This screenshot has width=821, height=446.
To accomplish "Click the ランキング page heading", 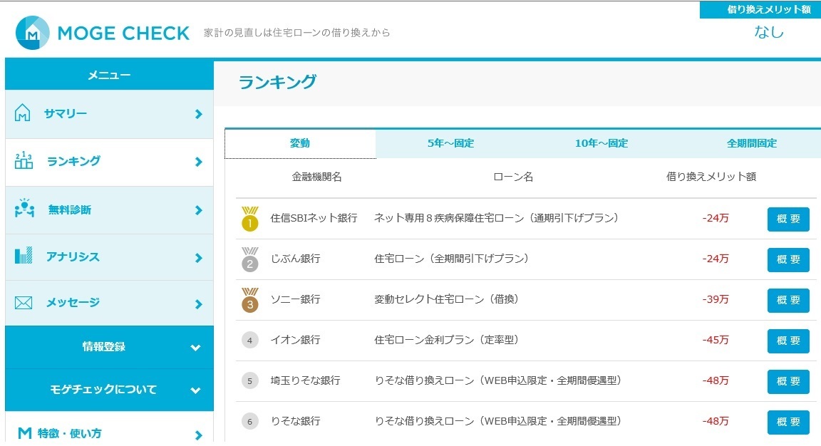I will [277, 82].
